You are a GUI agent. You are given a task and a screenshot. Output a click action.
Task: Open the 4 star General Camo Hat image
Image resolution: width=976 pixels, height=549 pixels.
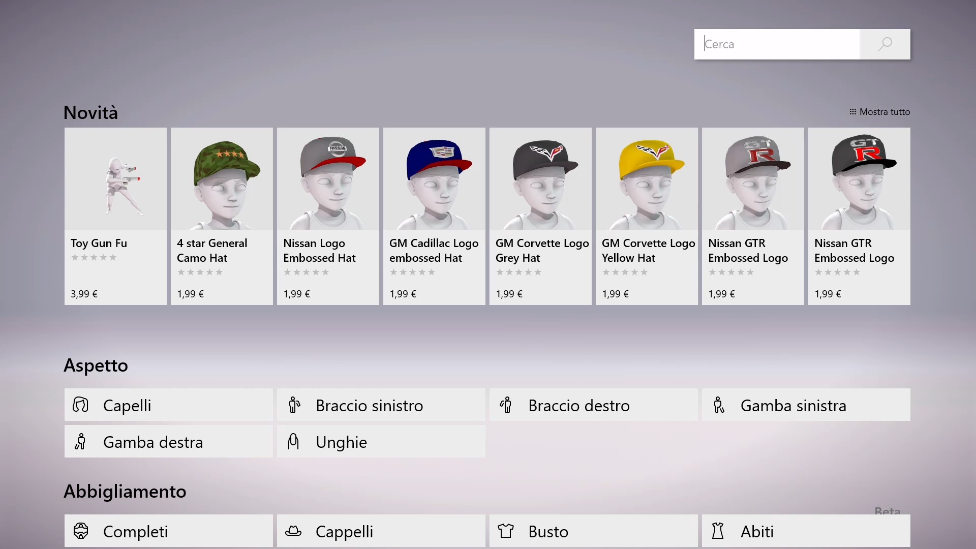(x=222, y=178)
